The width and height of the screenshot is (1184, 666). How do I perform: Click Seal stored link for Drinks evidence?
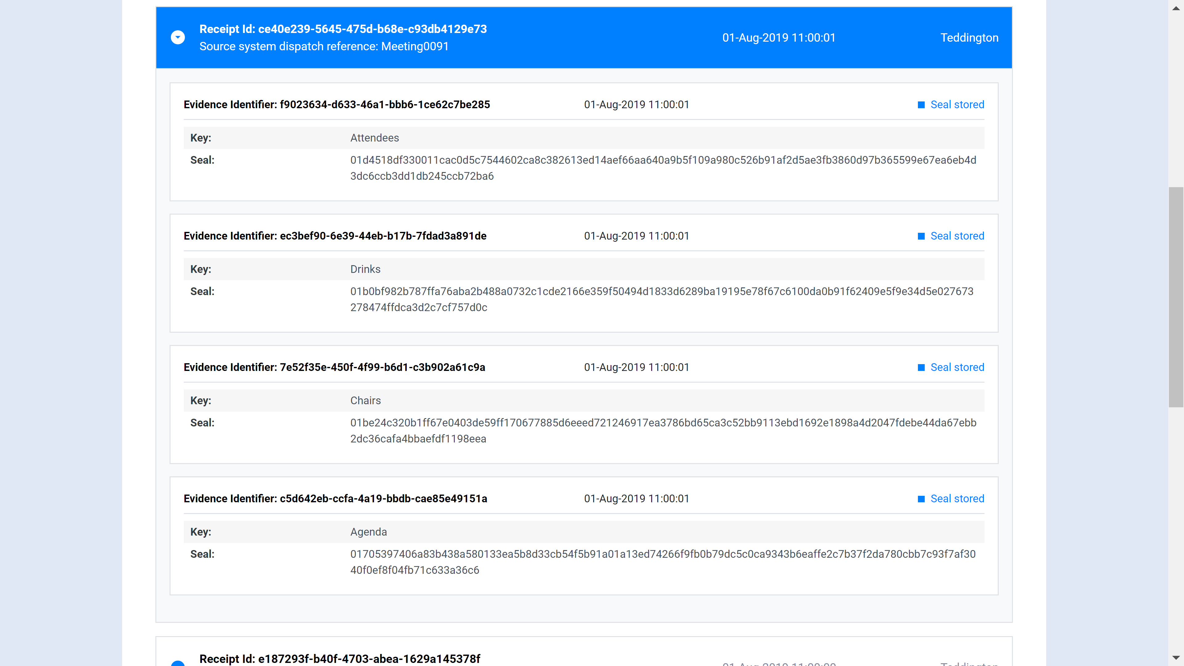957,236
